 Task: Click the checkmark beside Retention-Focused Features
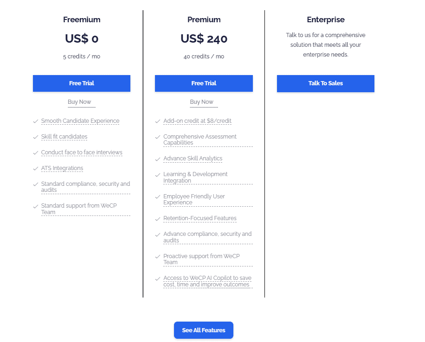point(157,218)
